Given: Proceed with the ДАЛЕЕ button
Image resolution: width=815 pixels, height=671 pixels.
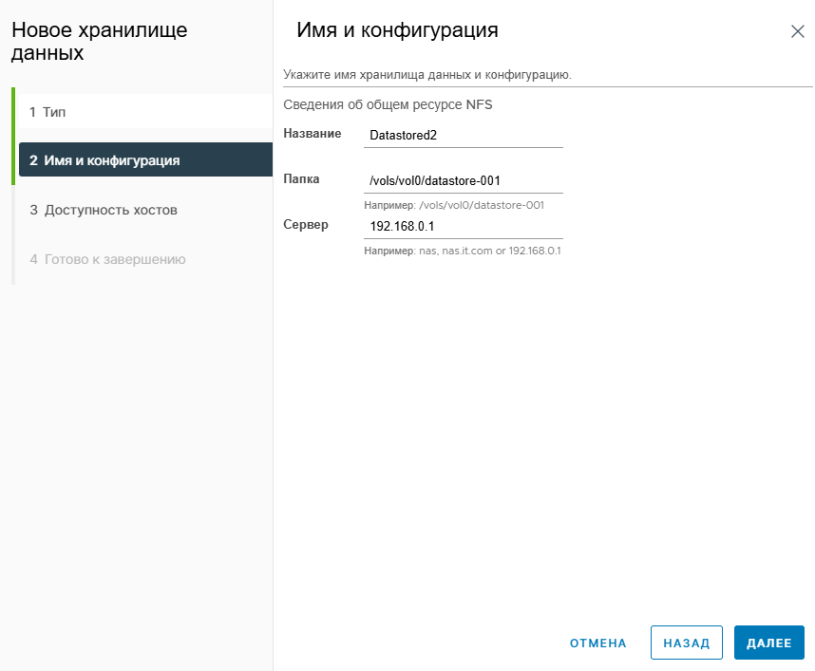Looking at the screenshot, I should click(x=768, y=643).
